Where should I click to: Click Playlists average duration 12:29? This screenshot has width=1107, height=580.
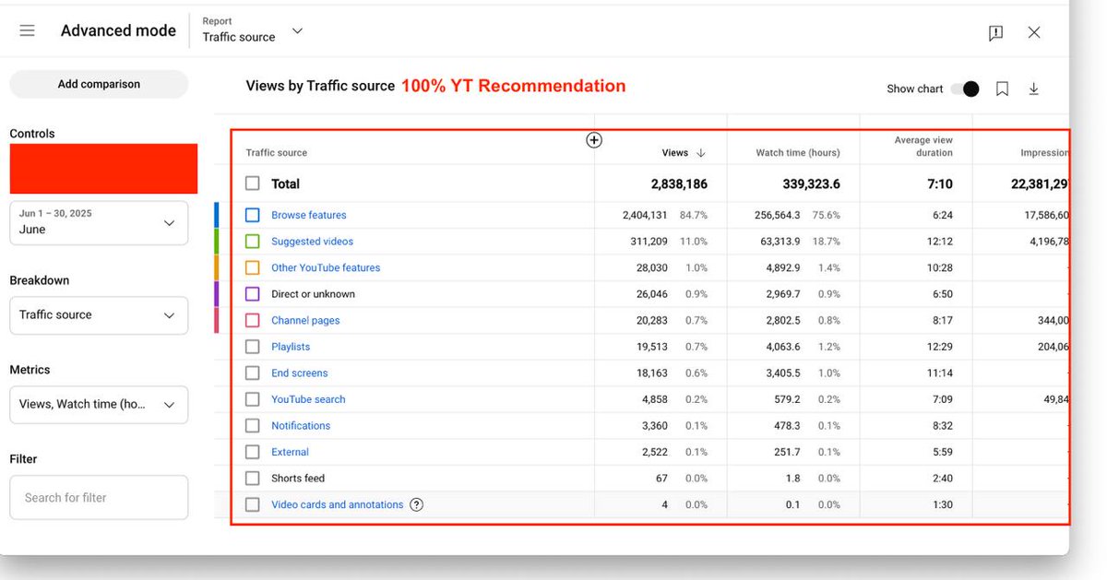pos(939,347)
